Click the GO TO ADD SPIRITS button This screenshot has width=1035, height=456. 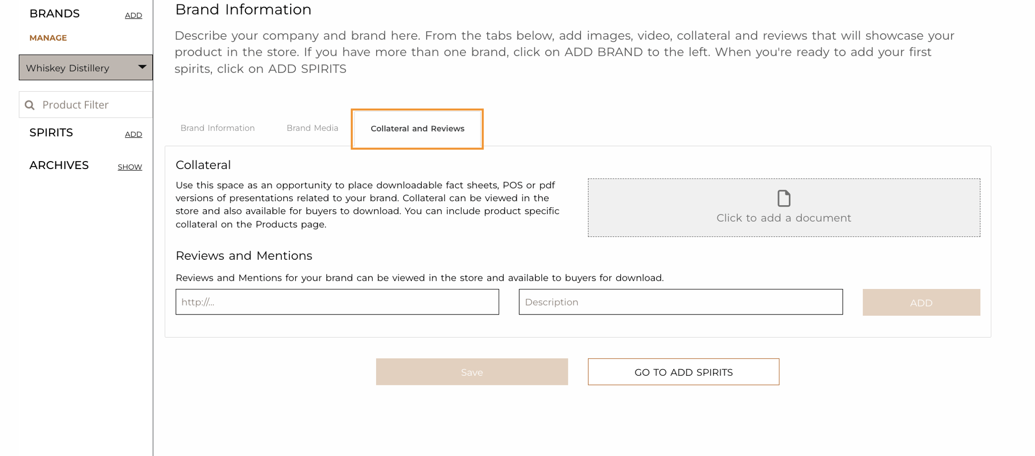point(683,372)
